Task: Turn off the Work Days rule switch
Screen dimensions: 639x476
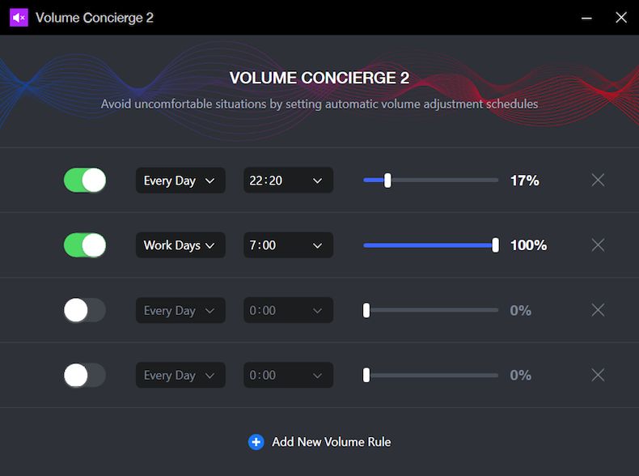Action: coord(85,245)
